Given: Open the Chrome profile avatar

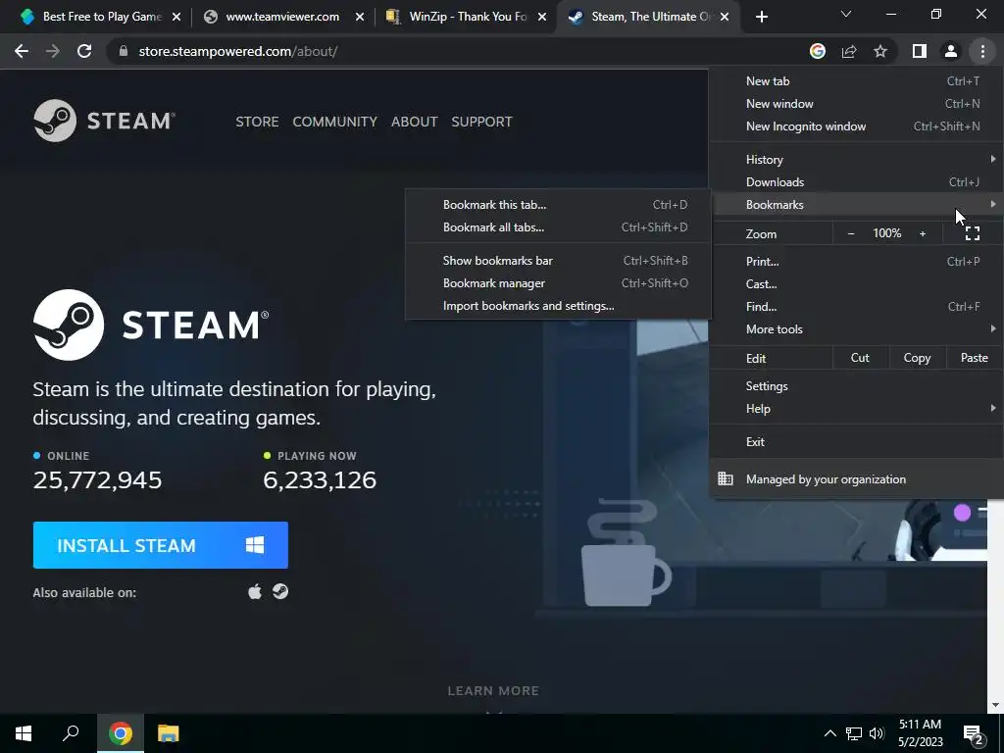Looking at the screenshot, I should (951, 51).
